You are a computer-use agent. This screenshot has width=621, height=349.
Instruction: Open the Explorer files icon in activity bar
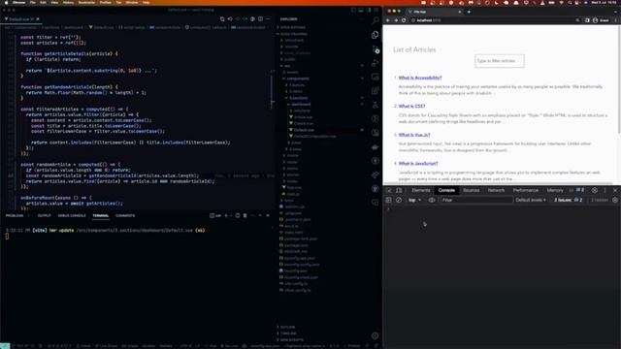pyautogui.click(x=376, y=35)
